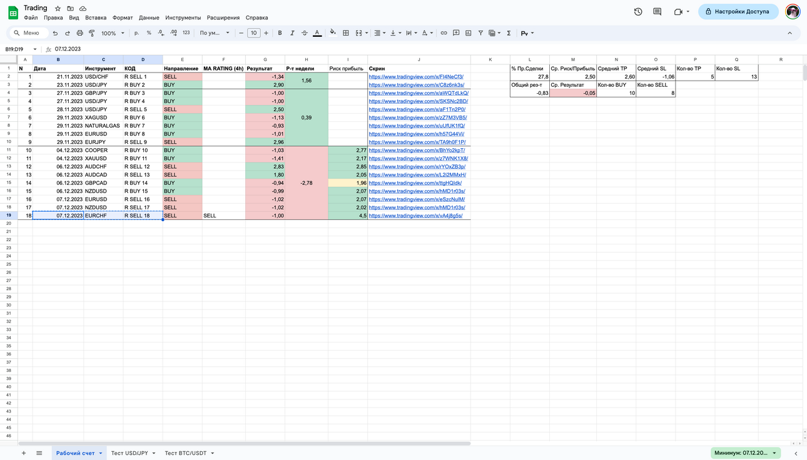Open font family dropdown
The image size is (807, 460).
[215, 33]
